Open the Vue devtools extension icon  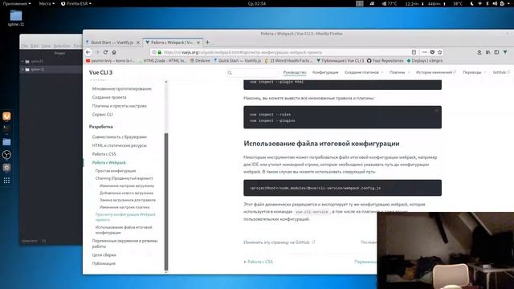click(505, 52)
